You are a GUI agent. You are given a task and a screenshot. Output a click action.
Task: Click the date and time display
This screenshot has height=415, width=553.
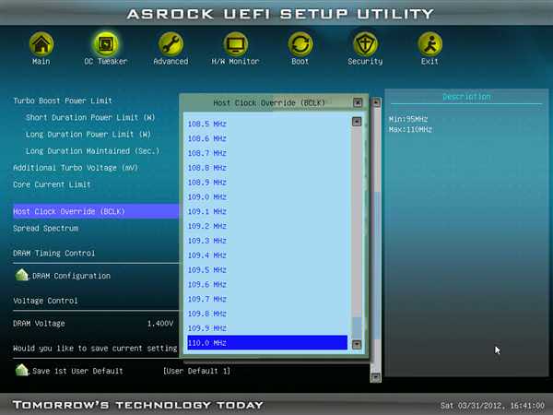[492, 406]
